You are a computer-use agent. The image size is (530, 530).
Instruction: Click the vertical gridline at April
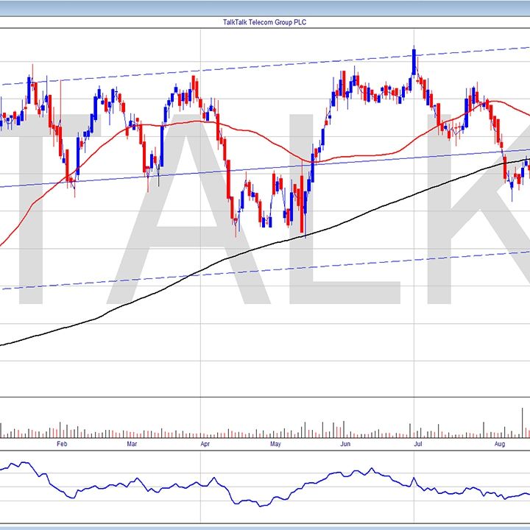click(202, 331)
